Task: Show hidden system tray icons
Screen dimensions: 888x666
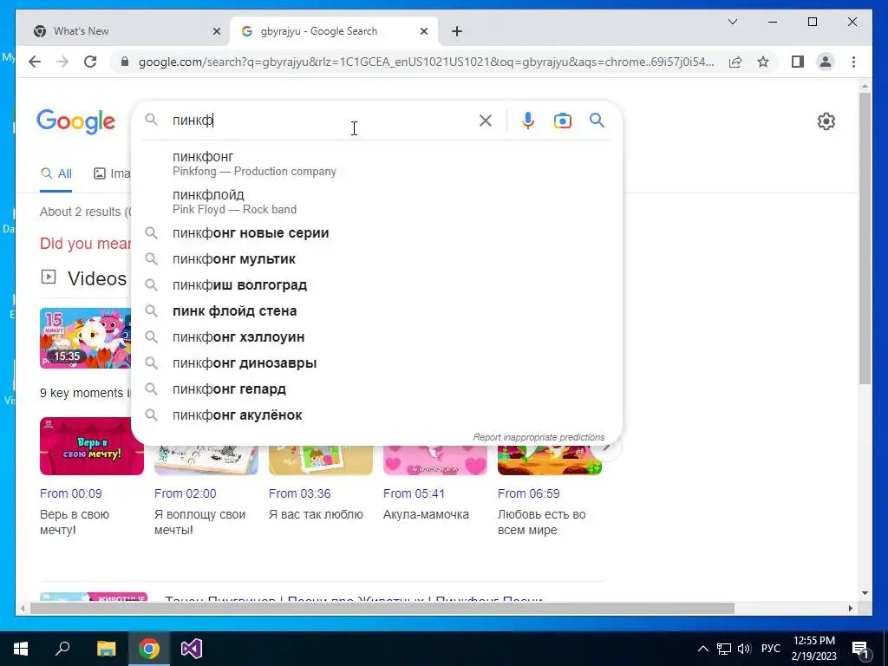Action: pyautogui.click(x=702, y=649)
